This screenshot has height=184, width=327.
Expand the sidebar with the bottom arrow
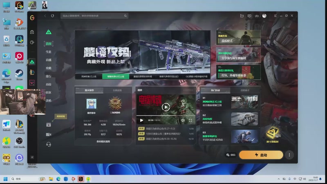point(32,157)
